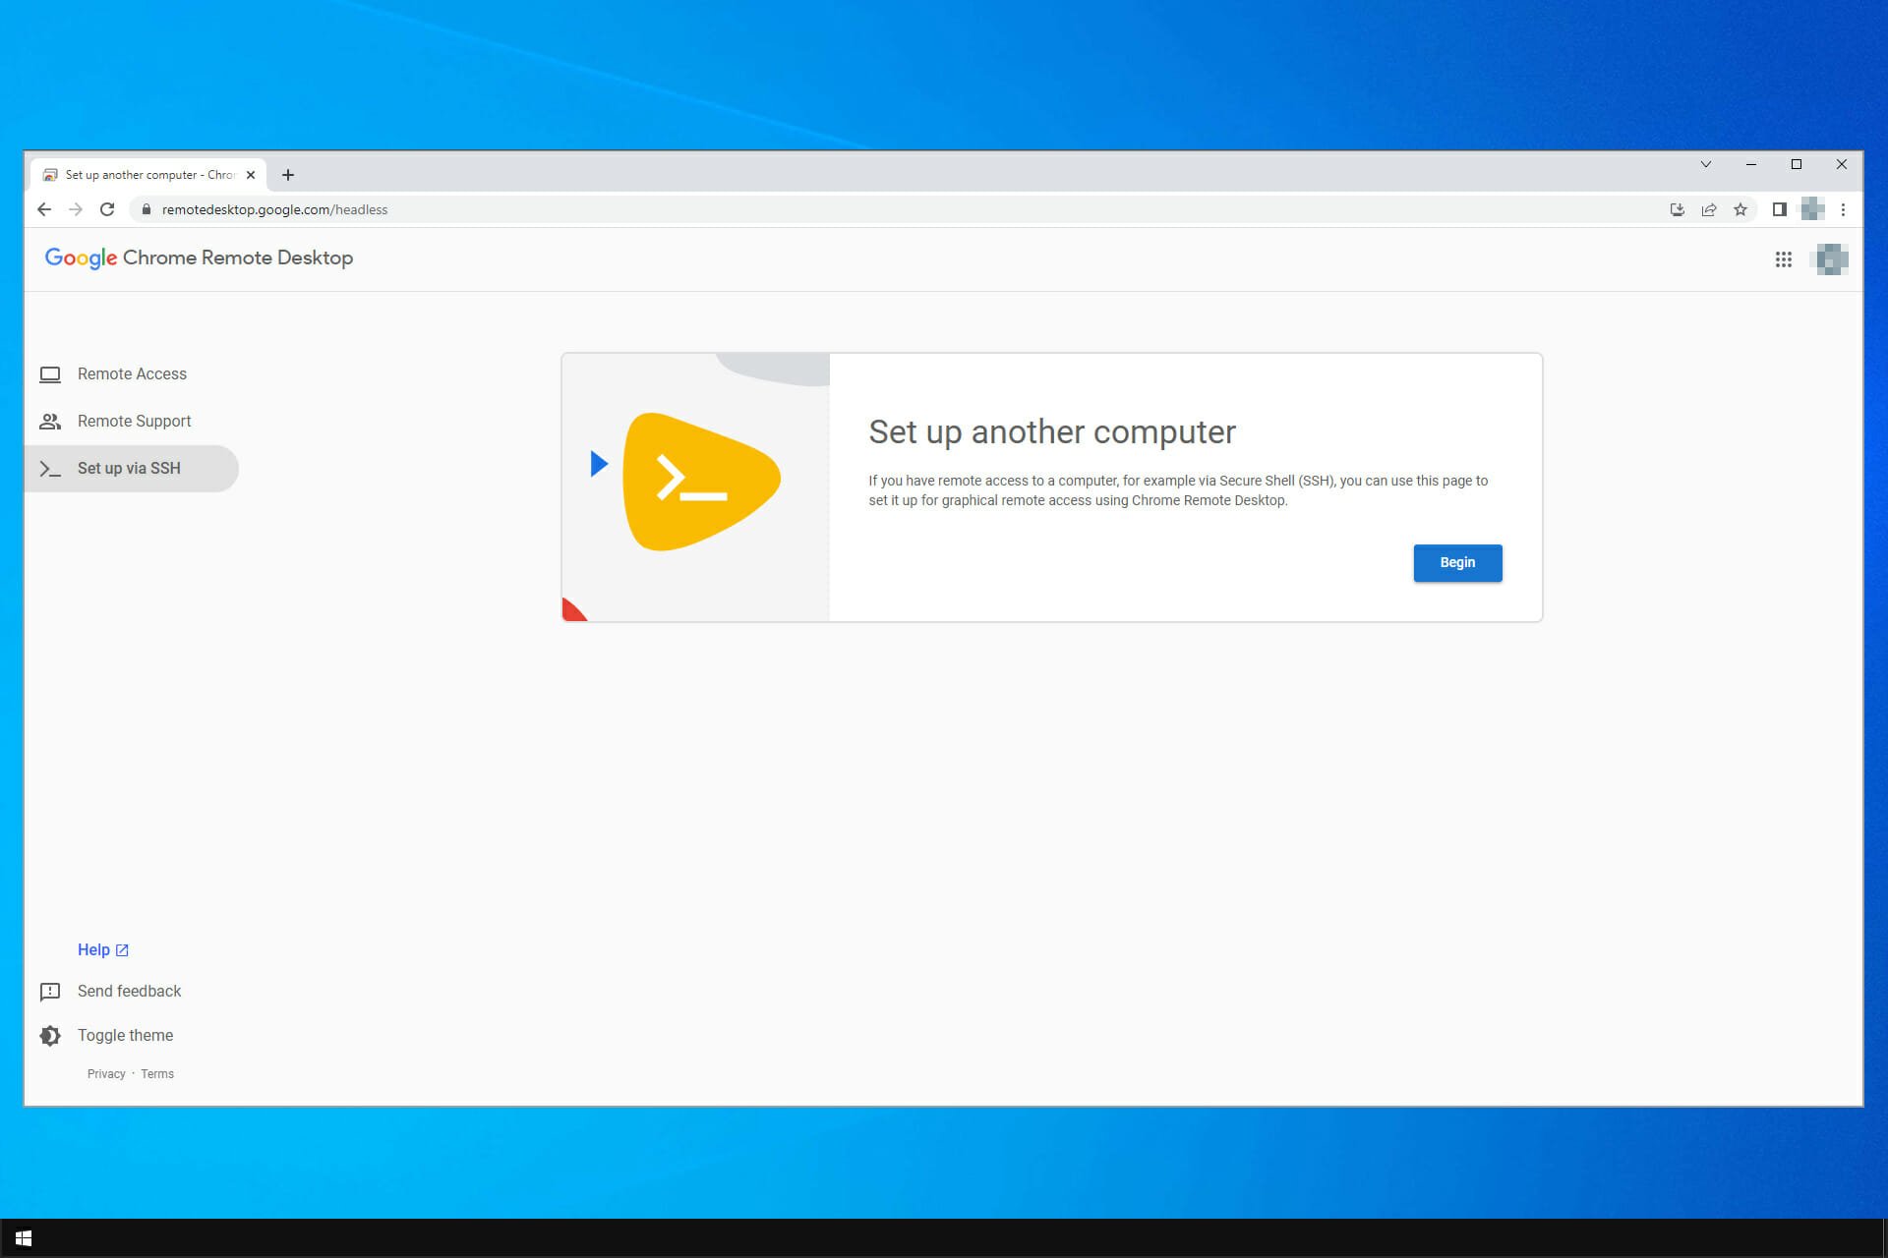Click the Set up another computer heading
This screenshot has width=1888, height=1258.
pyautogui.click(x=1051, y=432)
